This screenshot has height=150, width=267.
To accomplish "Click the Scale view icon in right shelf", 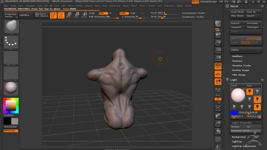I will (x=218, y=124).
